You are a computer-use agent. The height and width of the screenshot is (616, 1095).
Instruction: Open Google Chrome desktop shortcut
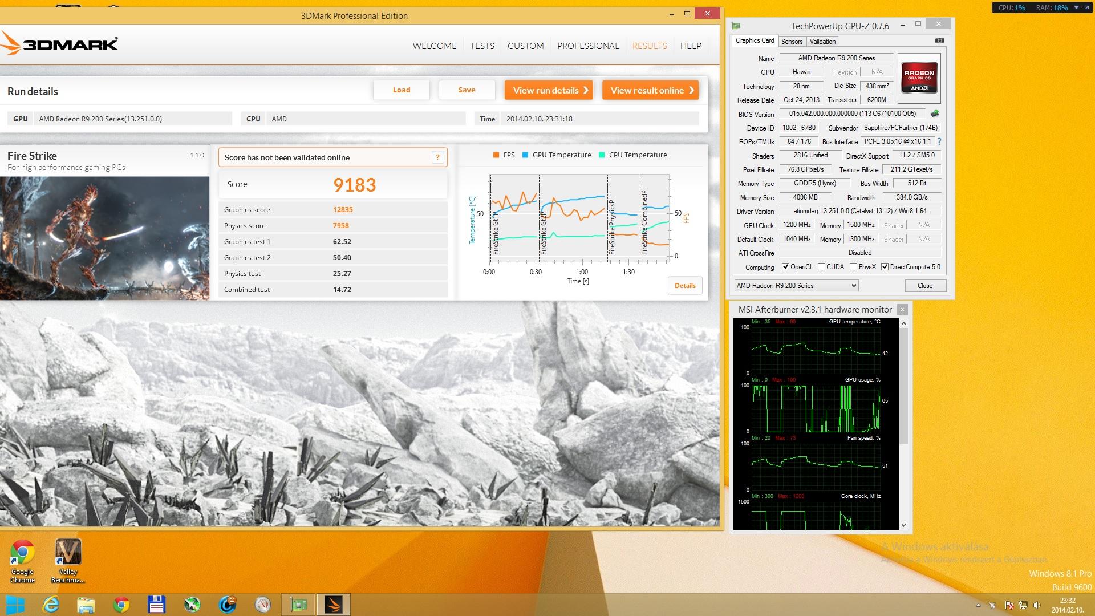coord(22,561)
